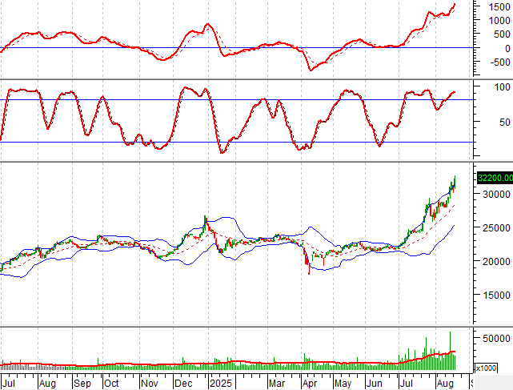
Task: Click the 32200.00 current price label
Action: click(495, 178)
